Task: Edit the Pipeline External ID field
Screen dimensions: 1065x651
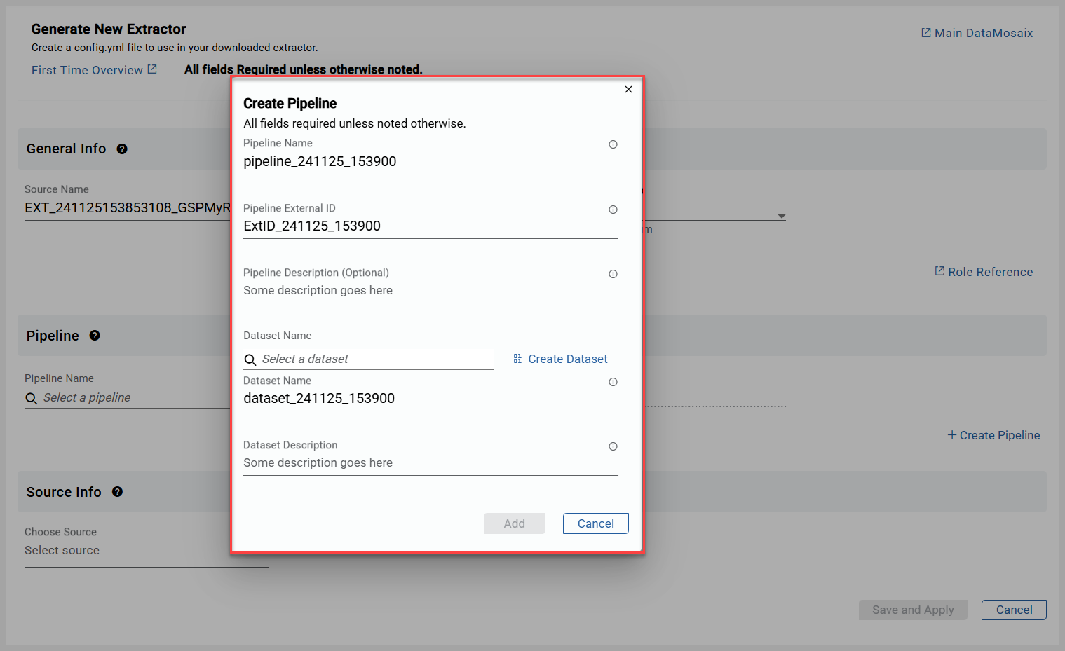Action: [x=430, y=226]
